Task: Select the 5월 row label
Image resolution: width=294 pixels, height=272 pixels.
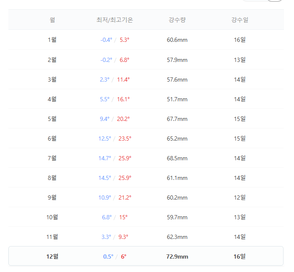Action: [52, 119]
